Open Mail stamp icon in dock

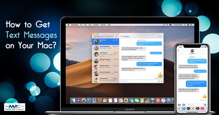[94, 100]
